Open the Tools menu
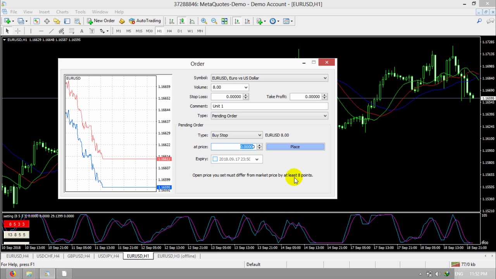Screen dimensions: 496x279 [80, 12]
